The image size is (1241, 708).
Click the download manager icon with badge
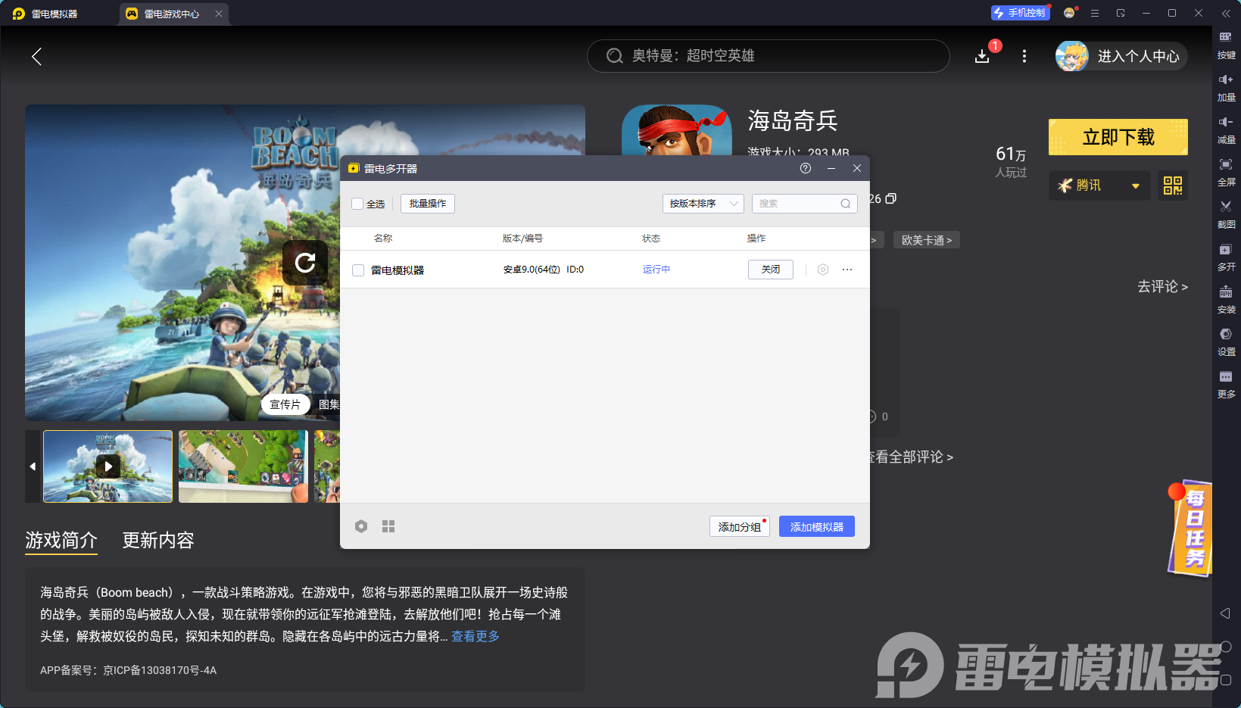(x=983, y=56)
